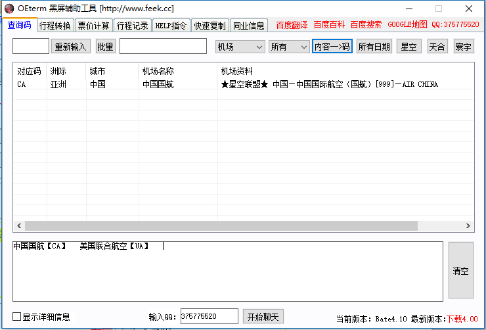Close the OEterm window

pos(469,9)
